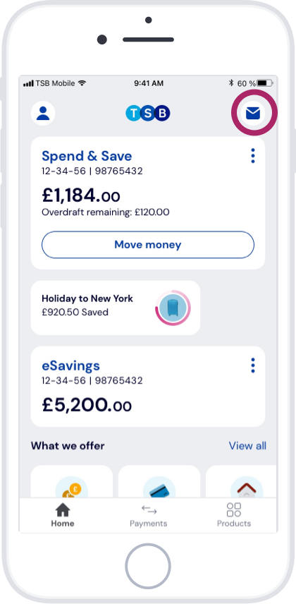
Task: Tap the Bluetooth status icon
Action: click(231, 83)
